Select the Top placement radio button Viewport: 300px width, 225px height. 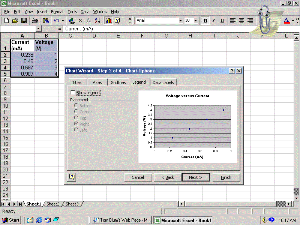tap(76, 118)
